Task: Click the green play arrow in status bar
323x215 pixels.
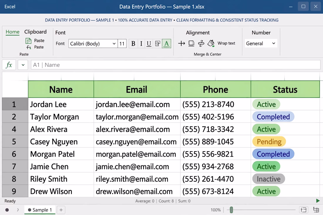Action: [x=318, y=201]
